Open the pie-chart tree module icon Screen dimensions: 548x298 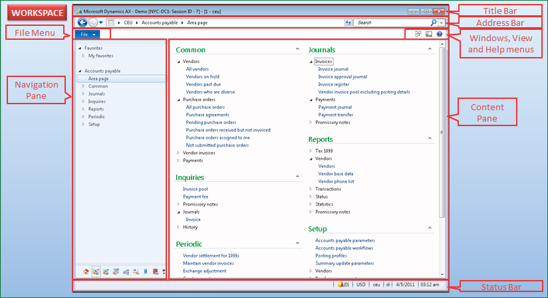[126, 271]
